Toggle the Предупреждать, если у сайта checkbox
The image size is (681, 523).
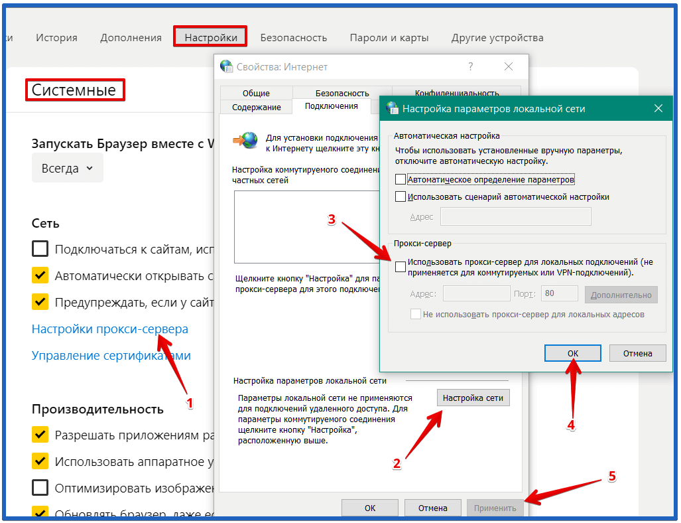(40, 301)
